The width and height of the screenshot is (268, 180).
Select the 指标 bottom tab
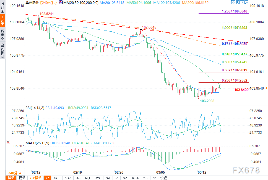click(11, 178)
